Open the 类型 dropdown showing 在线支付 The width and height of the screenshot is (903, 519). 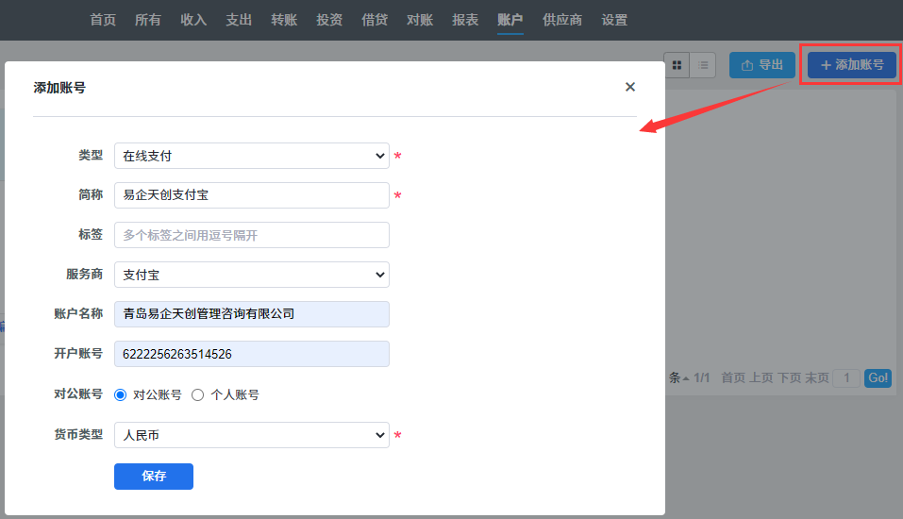coord(251,156)
